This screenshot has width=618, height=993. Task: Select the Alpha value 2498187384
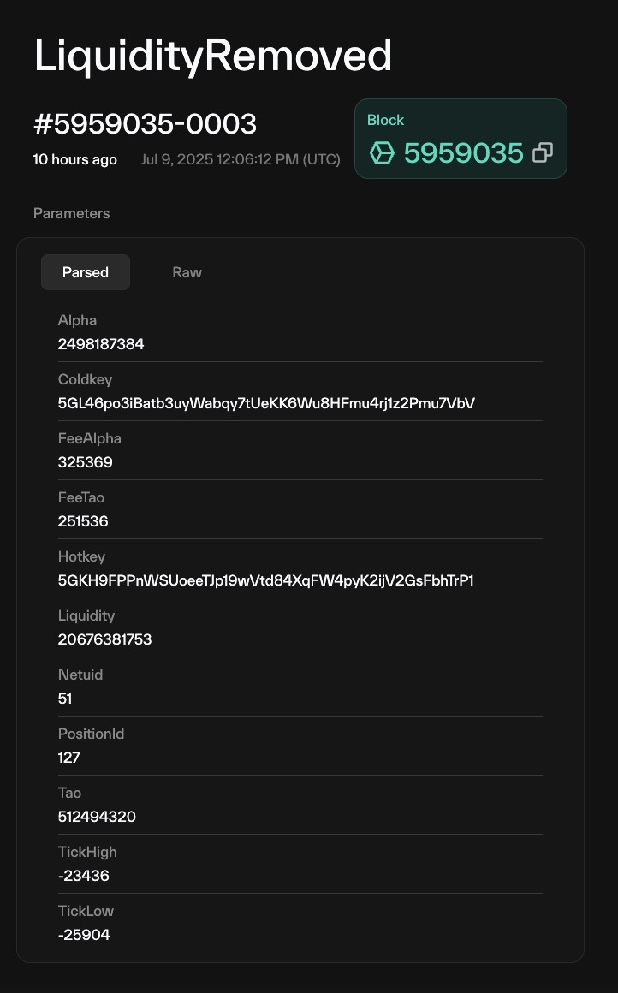pos(101,344)
